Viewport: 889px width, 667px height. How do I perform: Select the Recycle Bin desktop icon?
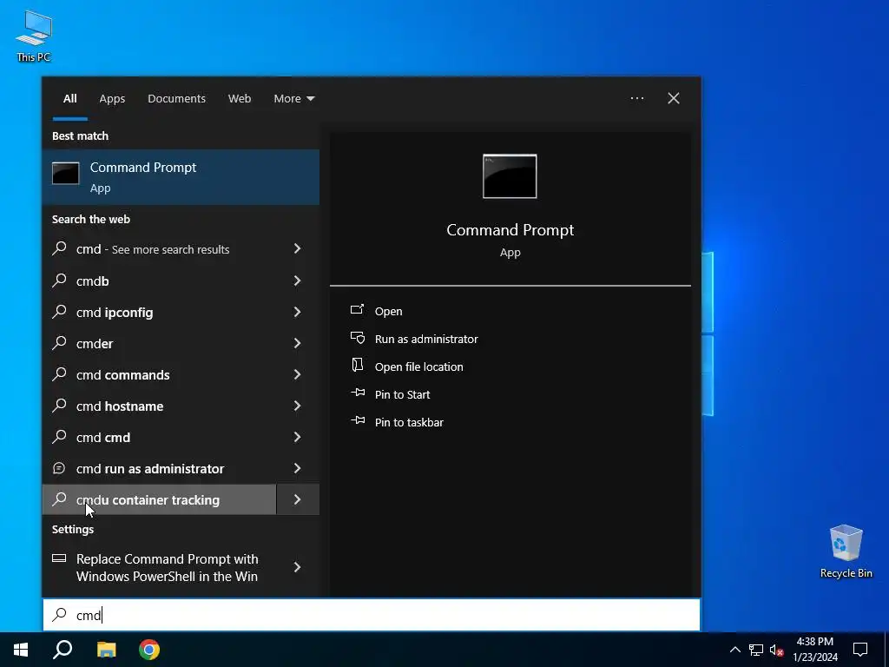[846, 551]
